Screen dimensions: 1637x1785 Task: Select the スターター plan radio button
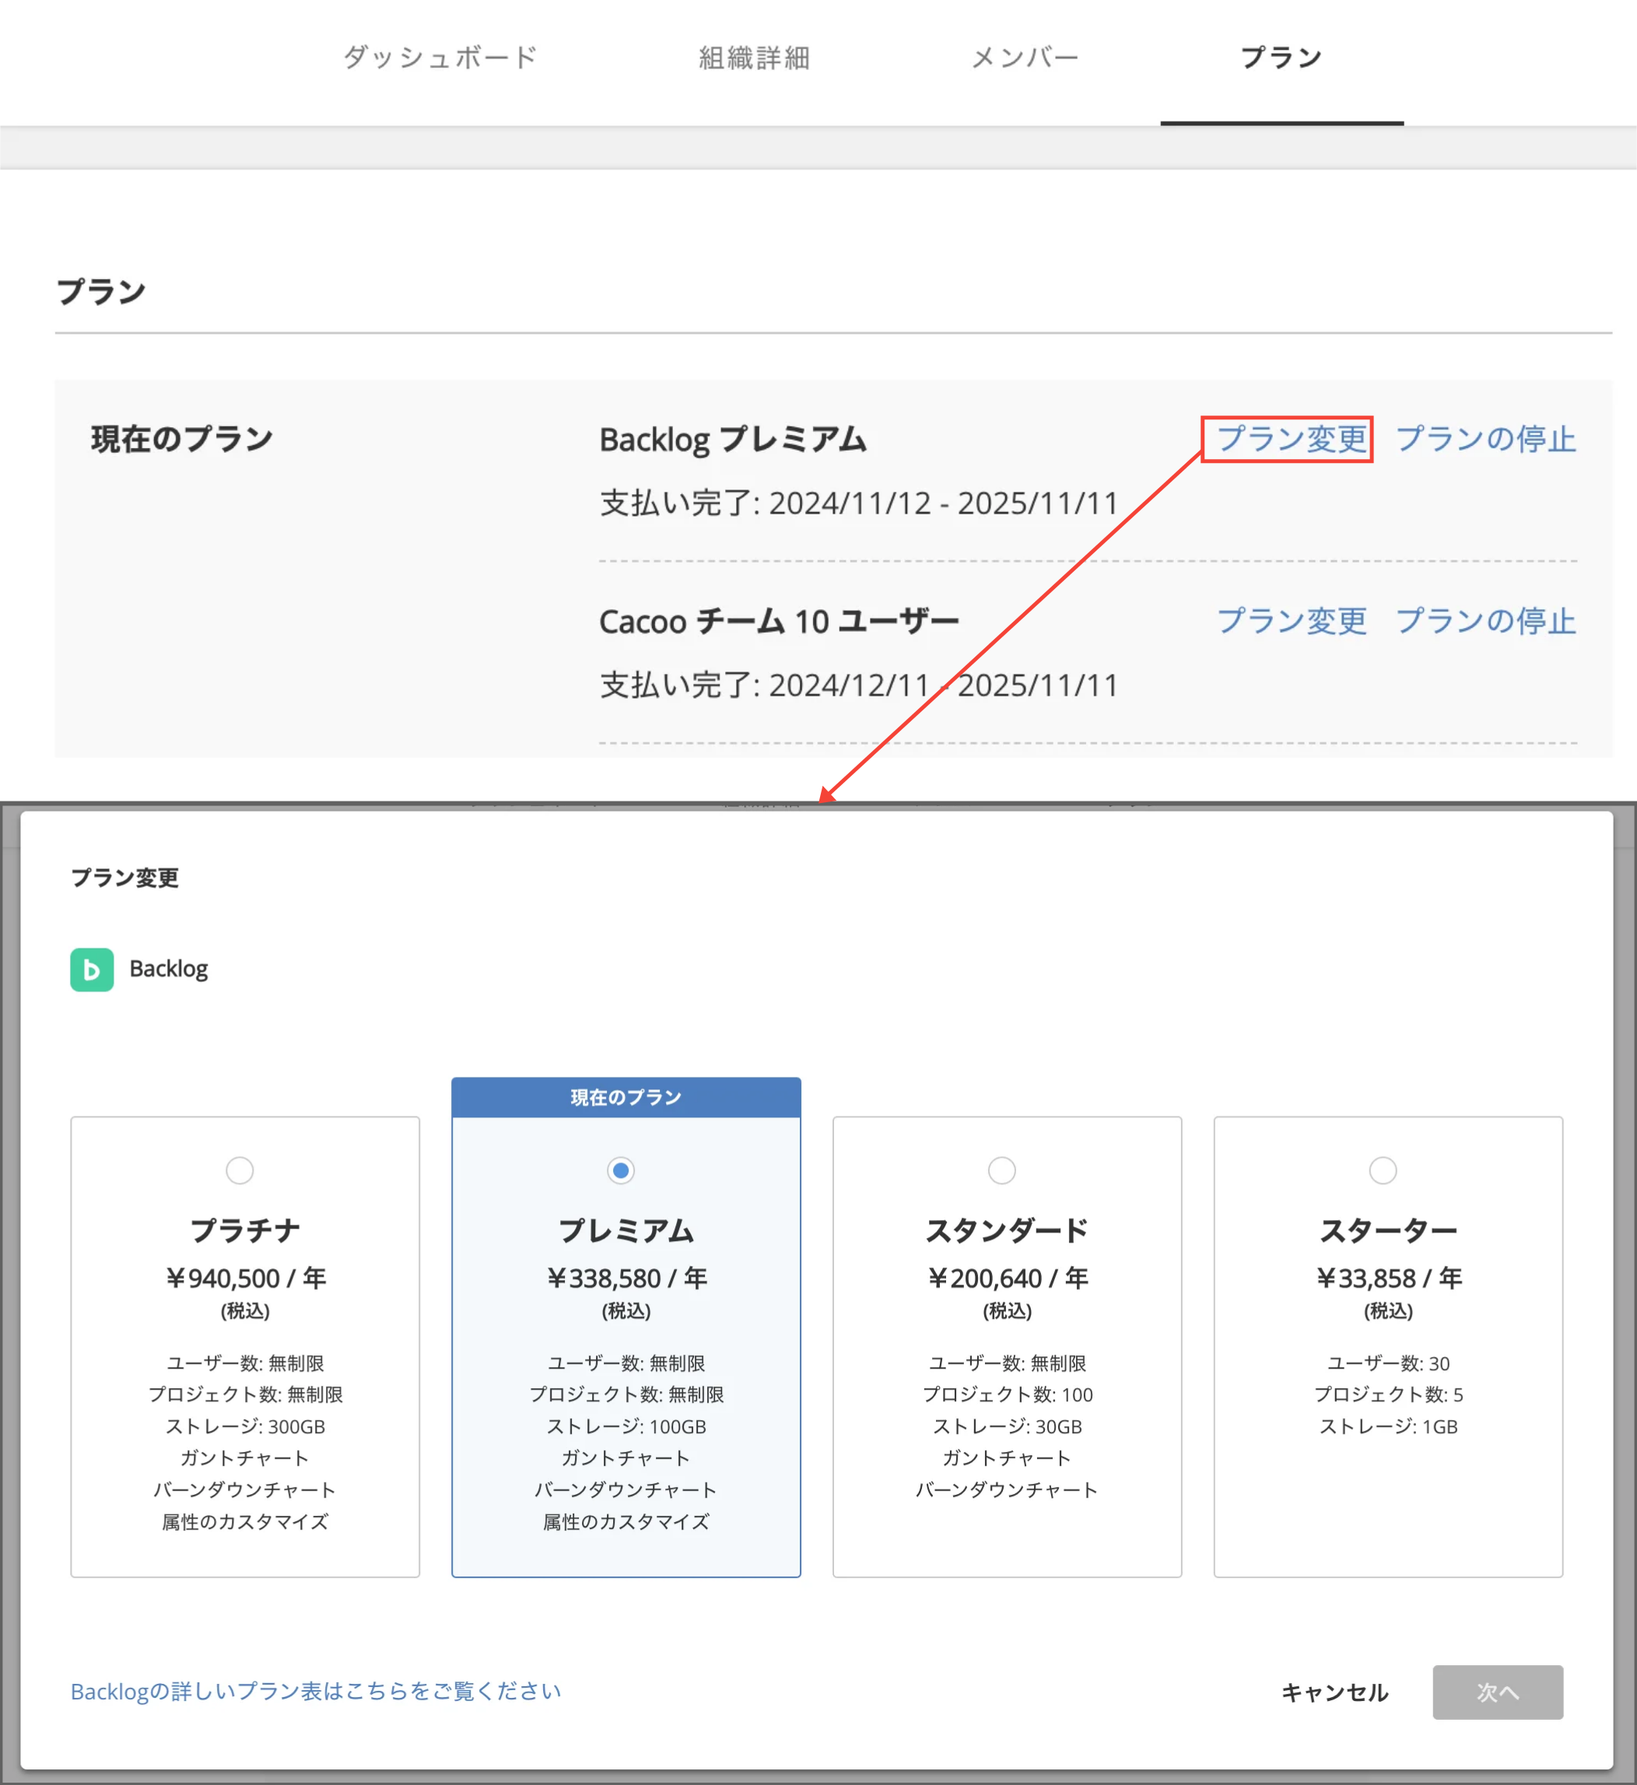pyautogui.click(x=1383, y=1170)
